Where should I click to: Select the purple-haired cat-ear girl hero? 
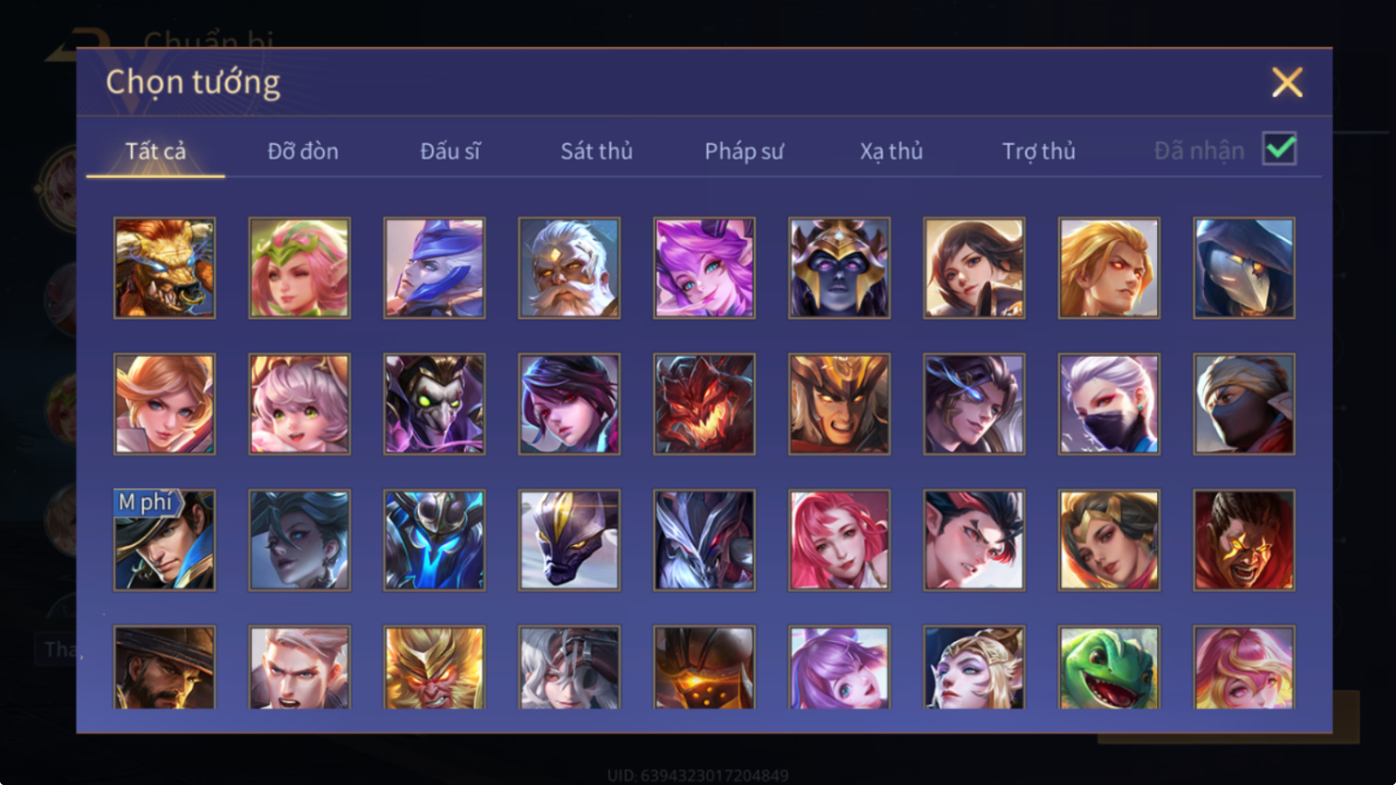tap(704, 268)
